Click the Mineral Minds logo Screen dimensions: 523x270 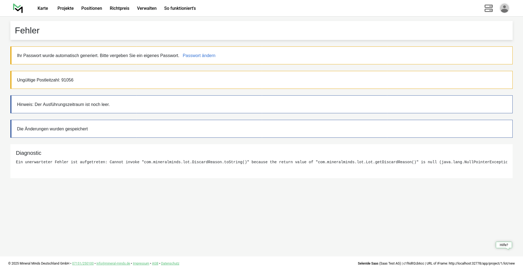click(x=18, y=8)
